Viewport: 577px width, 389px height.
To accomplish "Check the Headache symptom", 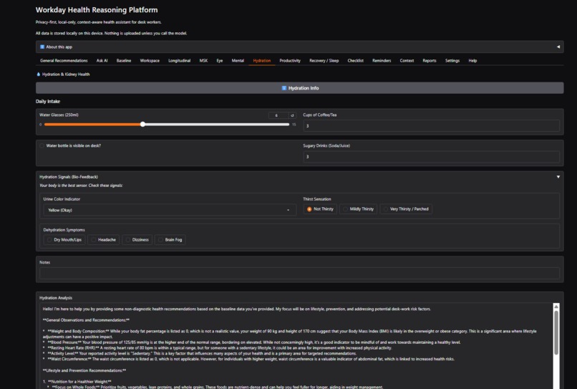I will click(x=103, y=240).
